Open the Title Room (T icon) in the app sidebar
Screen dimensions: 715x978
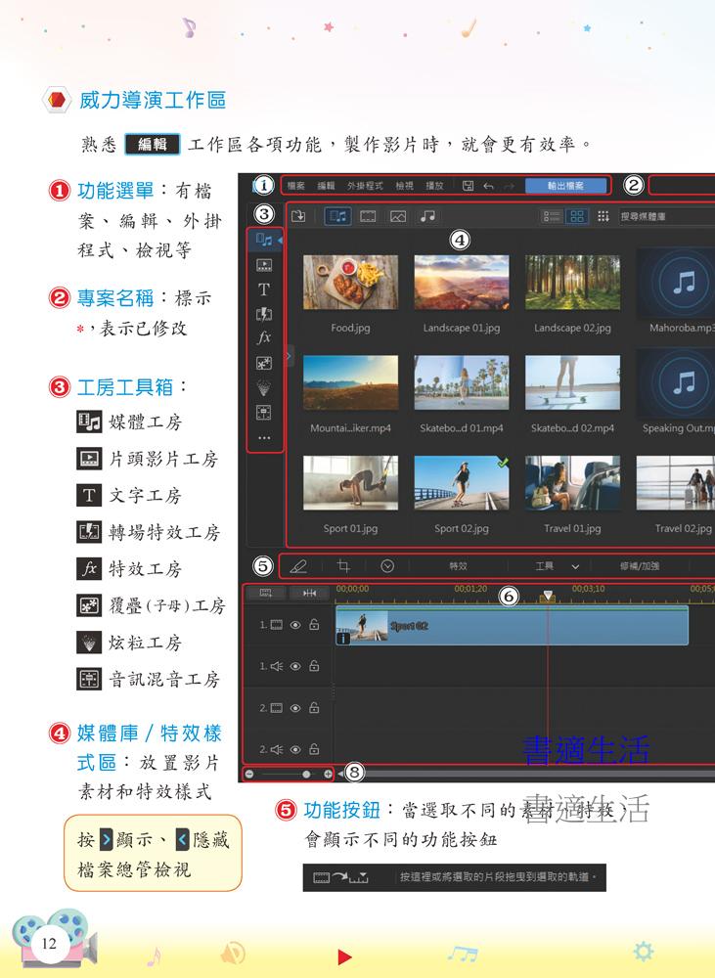click(x=264, y=289)
